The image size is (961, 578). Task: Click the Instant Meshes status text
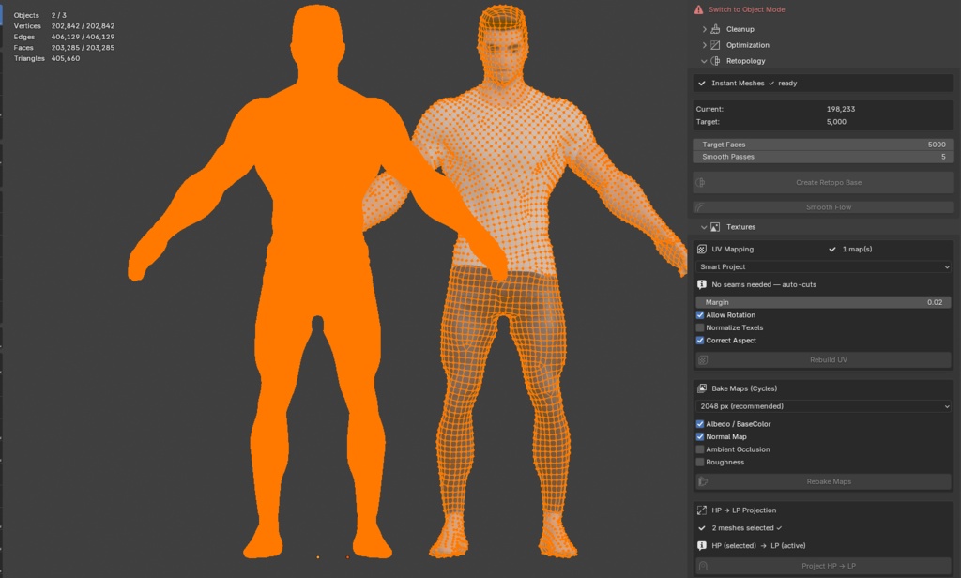[754, 83]
